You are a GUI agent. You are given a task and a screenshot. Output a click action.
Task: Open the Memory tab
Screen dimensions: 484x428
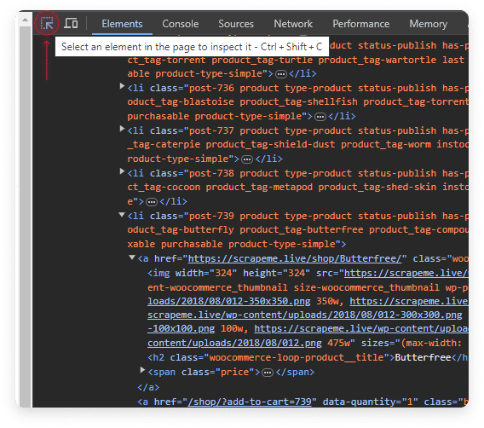tap(429, 24)
